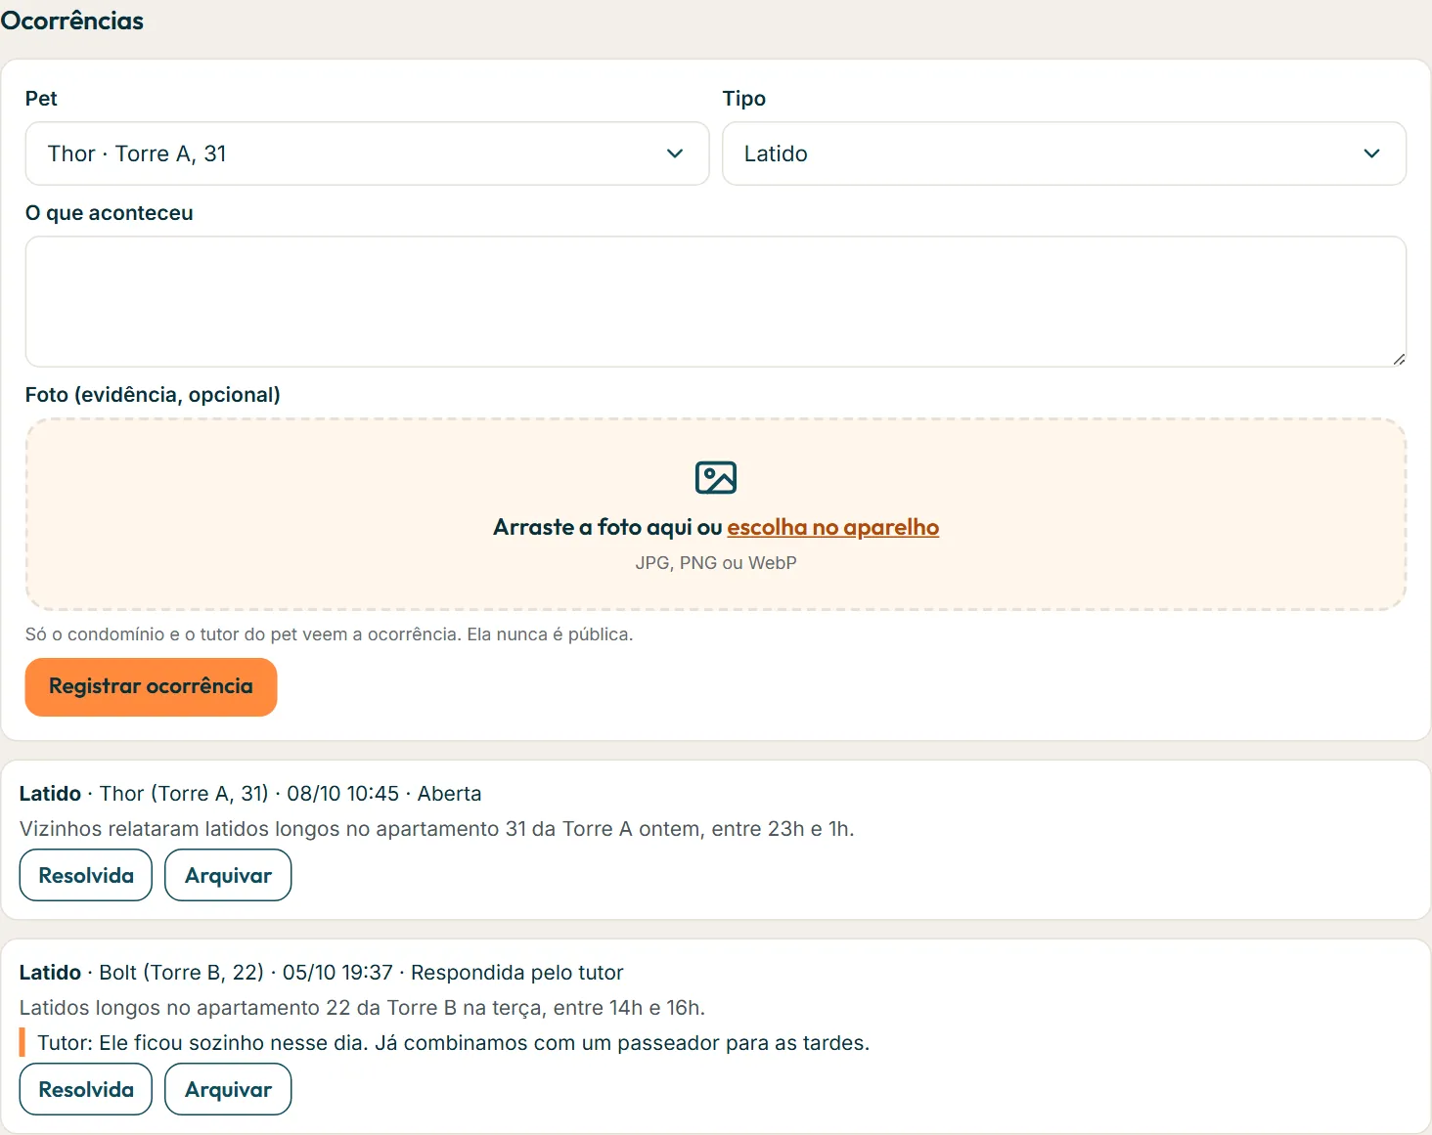Click the 'Pet' field label
Screen dimensions: 1432x1135
41,99
